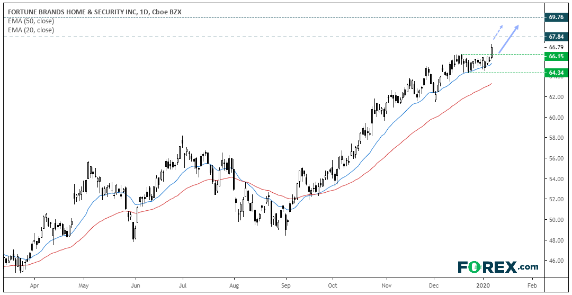Click the latest breakout candlestick
572x295 pixels.
click(x=491, y=51)
